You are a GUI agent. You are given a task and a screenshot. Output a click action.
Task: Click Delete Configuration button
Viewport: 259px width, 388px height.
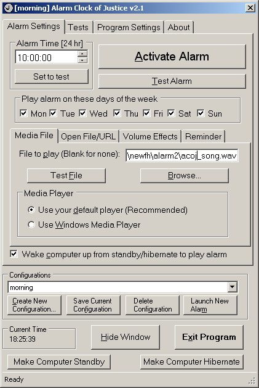(x=153, y=305)
